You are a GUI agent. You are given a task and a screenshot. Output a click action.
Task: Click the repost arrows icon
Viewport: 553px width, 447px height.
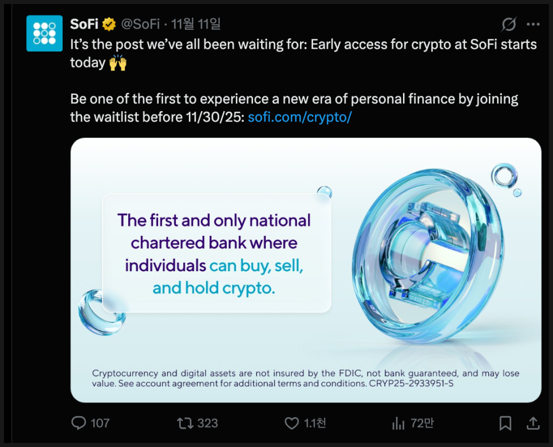(185, 423)
